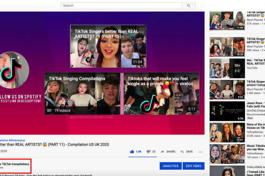
Task: Click the SHARE label
Action: pos(171,152)
